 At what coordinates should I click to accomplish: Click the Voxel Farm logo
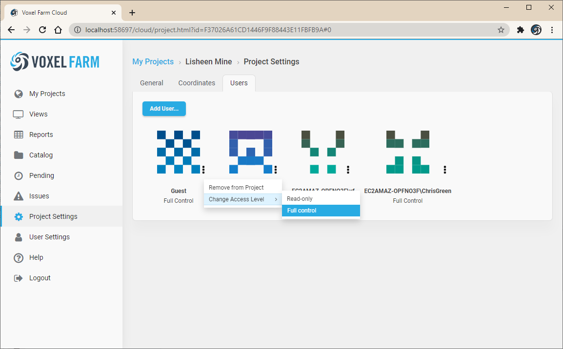click(55, 62)
